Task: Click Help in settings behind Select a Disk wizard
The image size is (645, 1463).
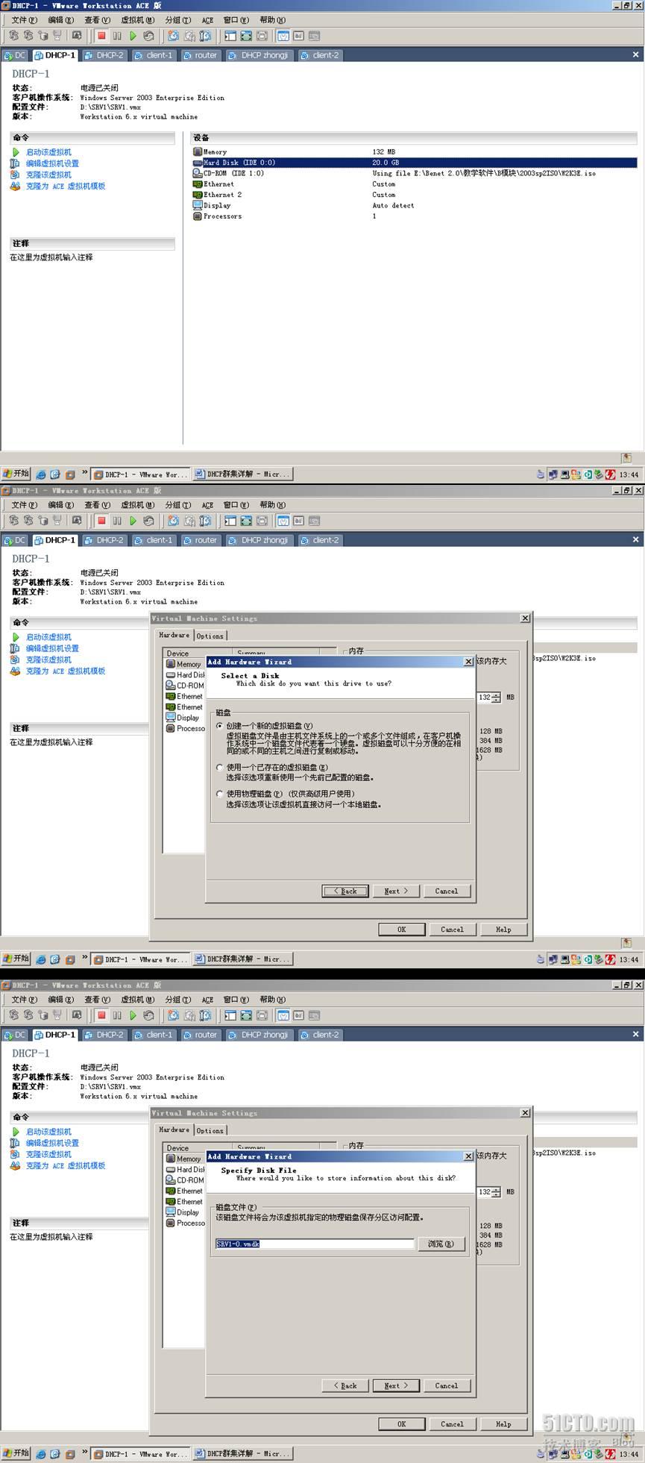Action: tap(503, 930)
